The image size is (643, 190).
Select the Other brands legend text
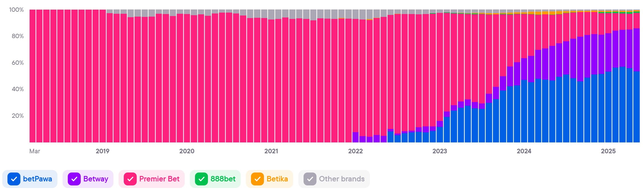(x=341, y=179)
